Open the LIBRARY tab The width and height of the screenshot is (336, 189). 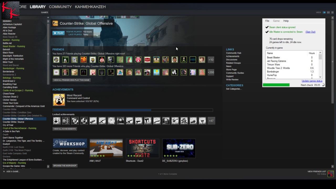tap(38, 7)
